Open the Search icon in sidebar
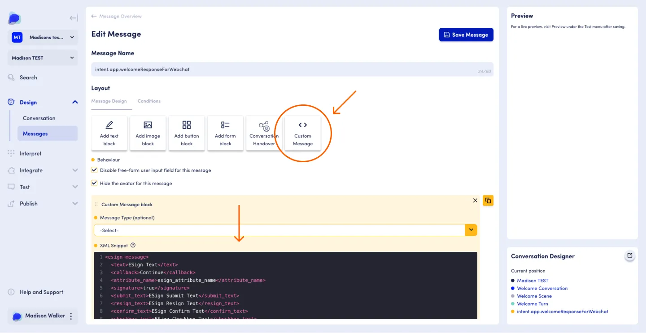The width and height of the screenshot is (646, 333). pyautogui.click(x=12, y=78)
